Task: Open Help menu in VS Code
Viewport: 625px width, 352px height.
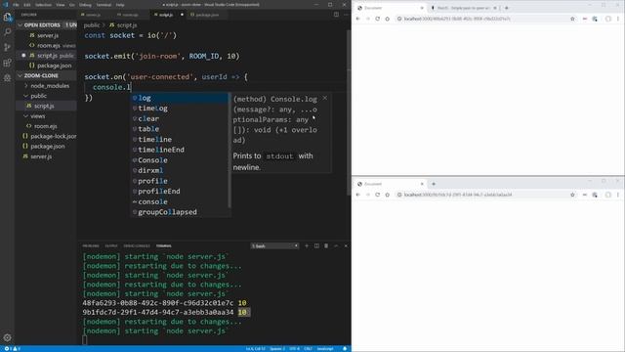Action: pyautogui.click(x=120, y=5)
